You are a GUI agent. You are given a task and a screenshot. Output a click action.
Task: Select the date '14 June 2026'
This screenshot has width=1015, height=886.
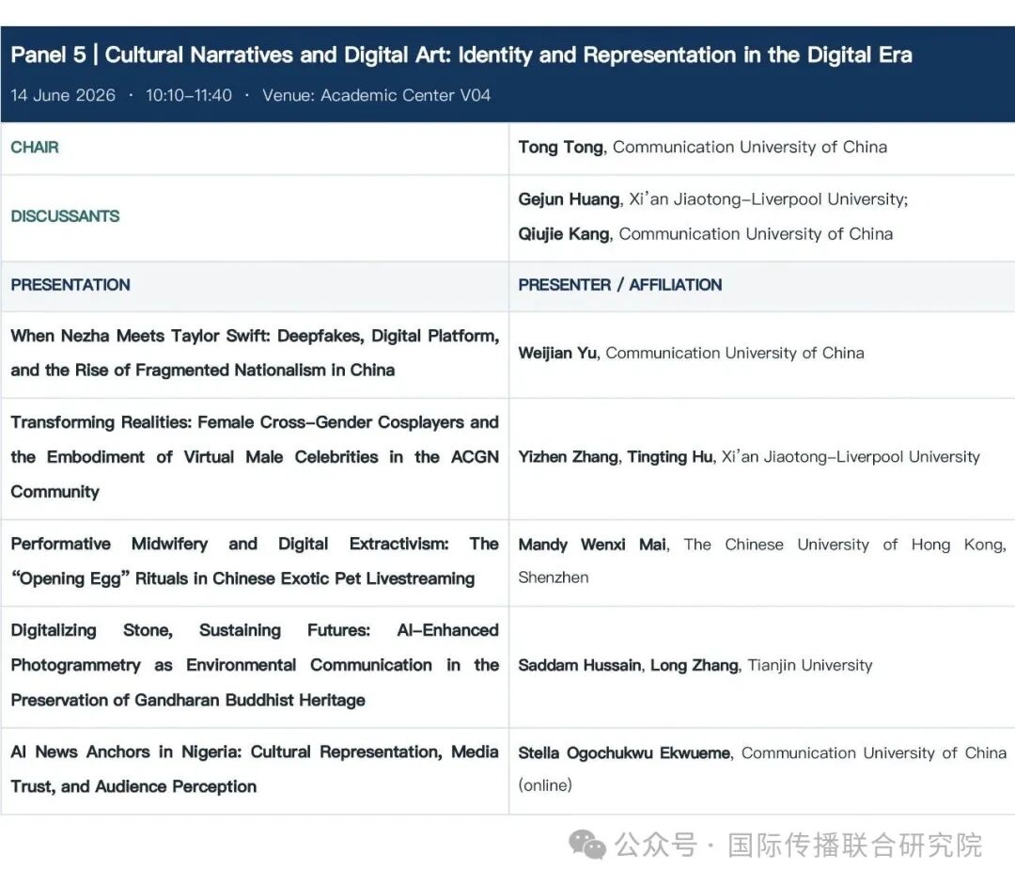click(63, 95)
